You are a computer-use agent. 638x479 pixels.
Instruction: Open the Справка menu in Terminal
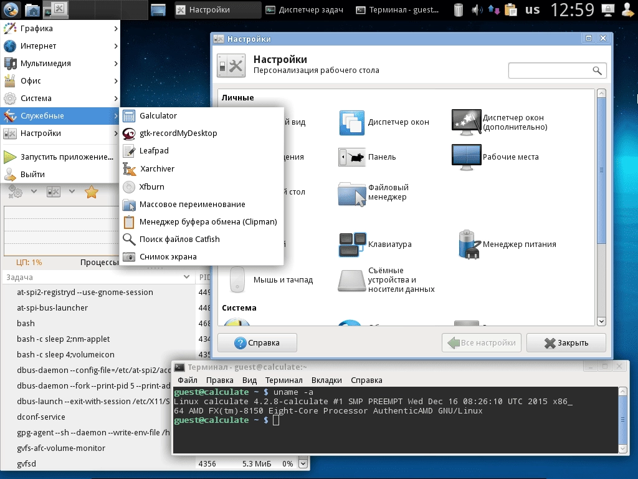(366, 380)
